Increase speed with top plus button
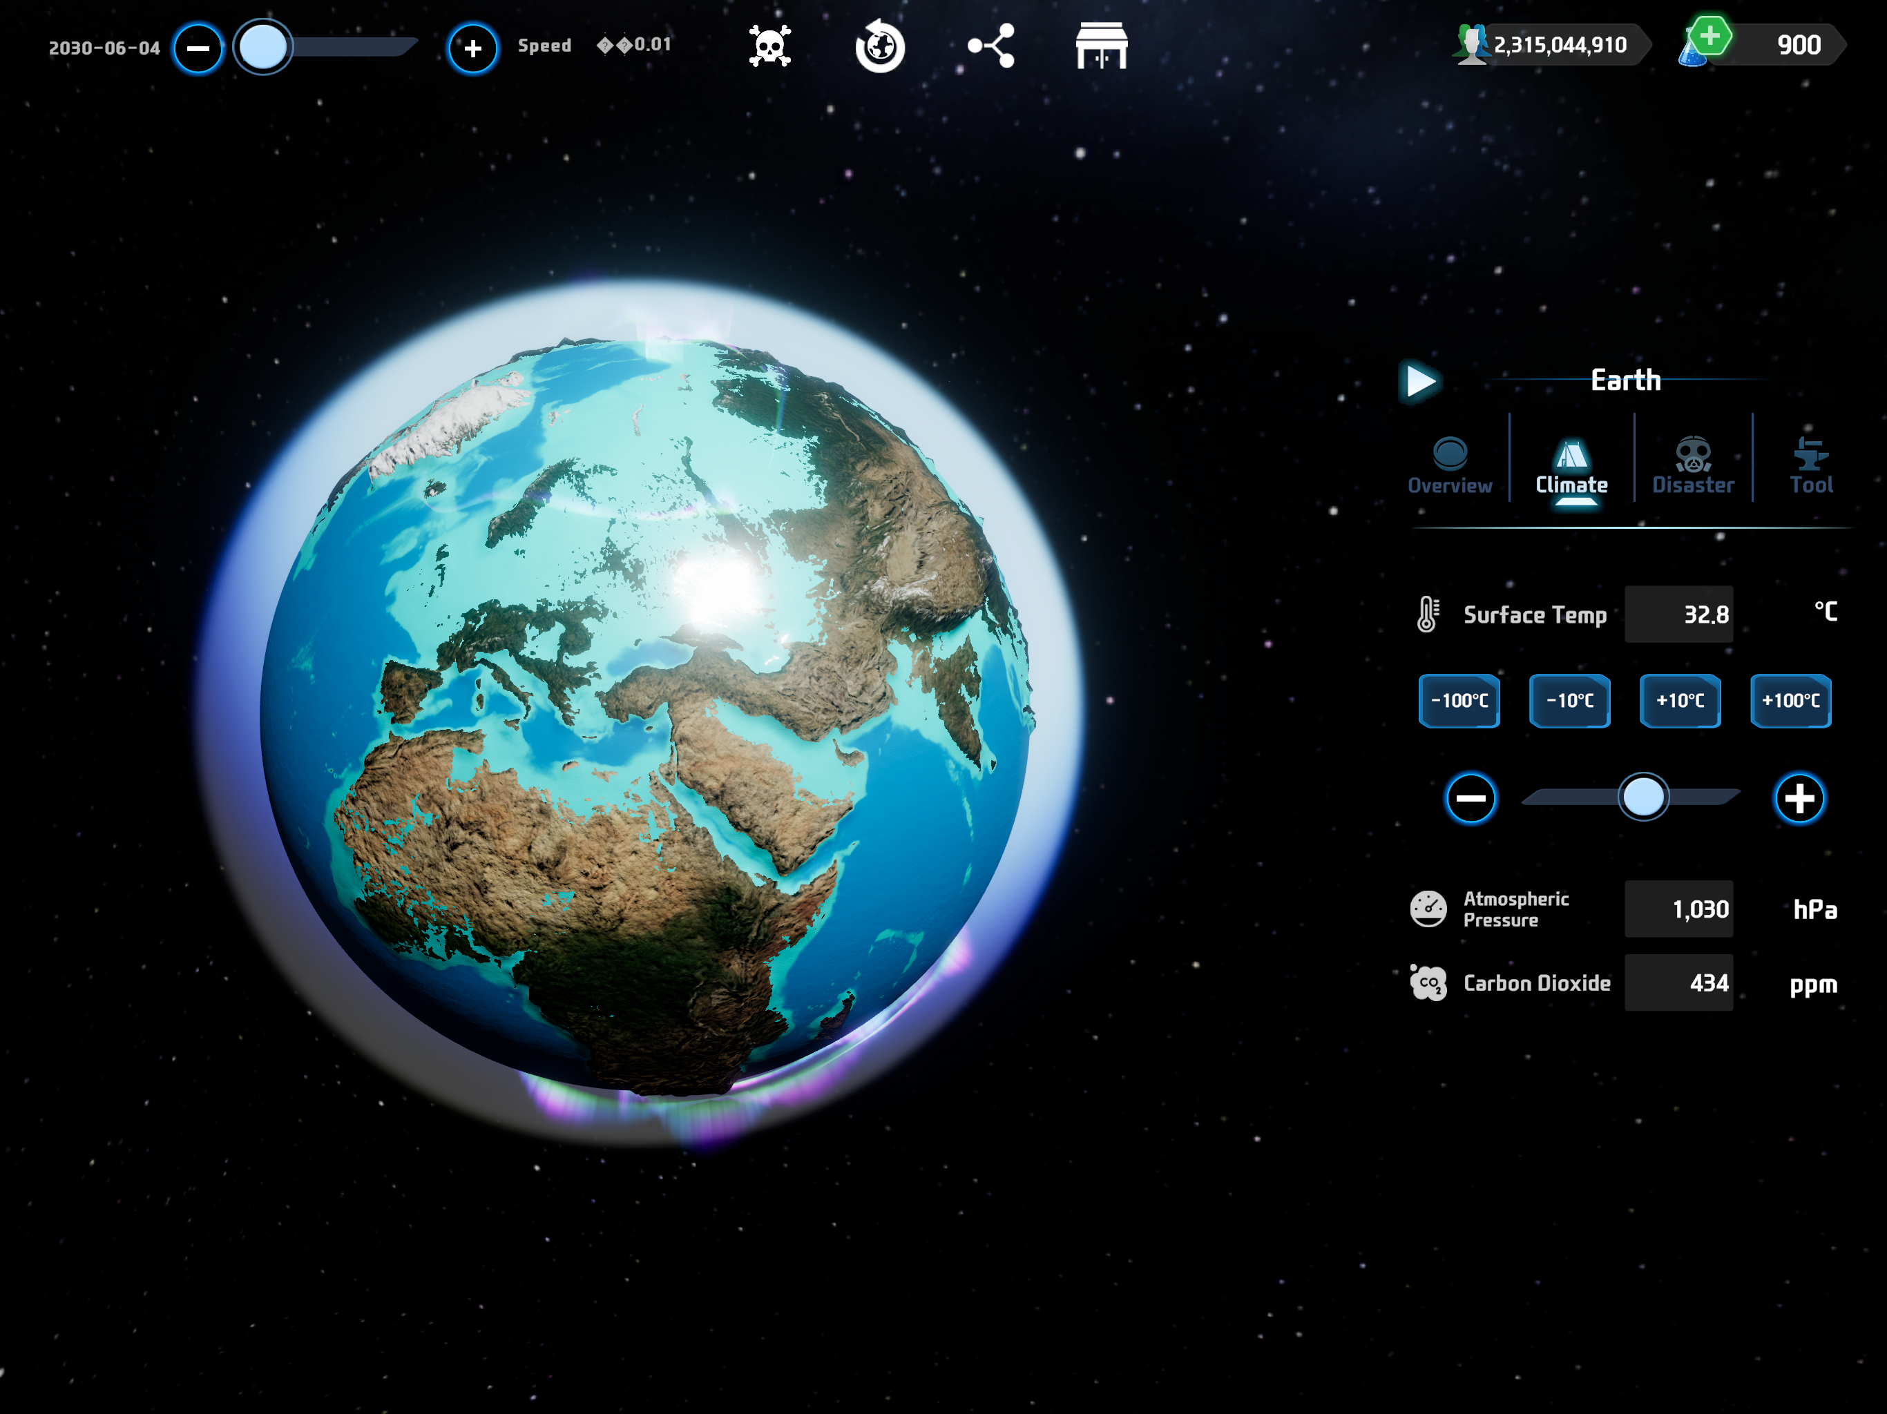This screenshot has width=1887, height=1414. tap(472, 48)
